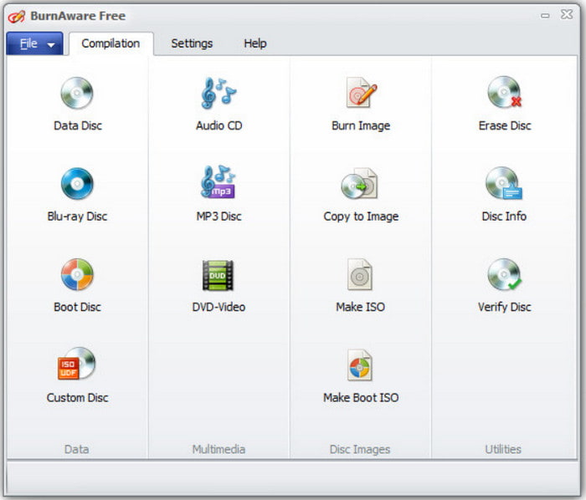Open the Copy to Image icon
This screenshot has height=500, width=586.
pyautogui.click(x=359, y=184)
